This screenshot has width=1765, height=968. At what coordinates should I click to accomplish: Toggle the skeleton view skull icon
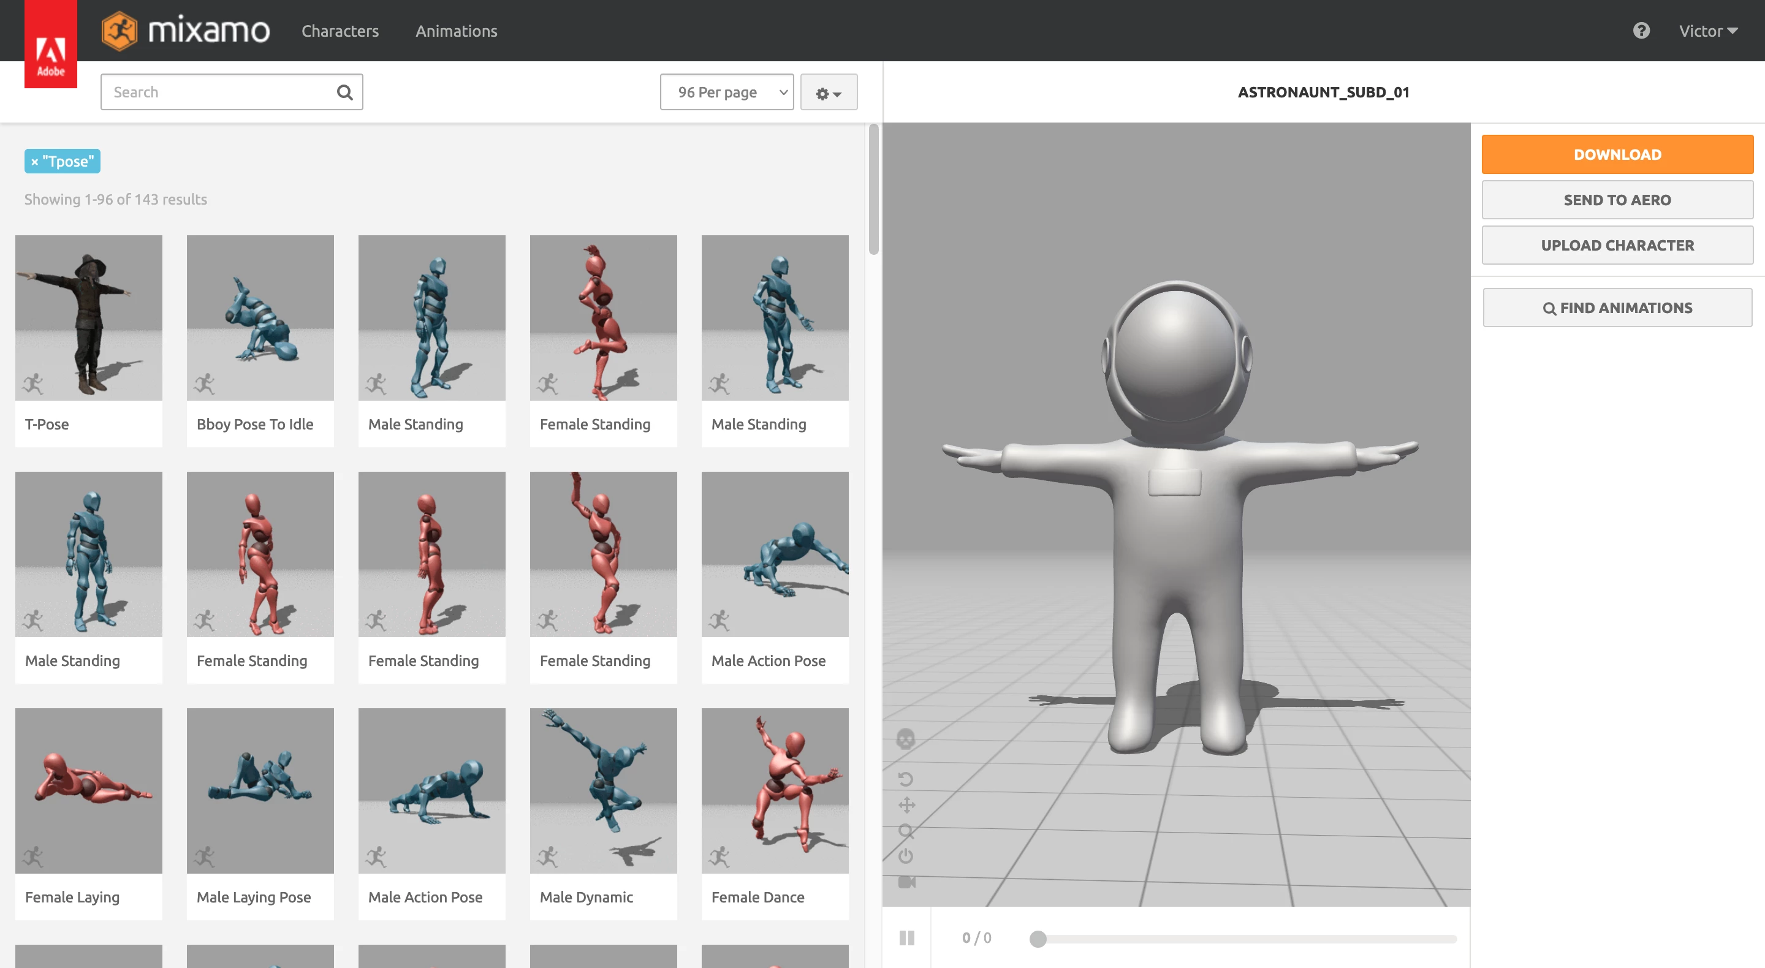[x=906, y=738]
